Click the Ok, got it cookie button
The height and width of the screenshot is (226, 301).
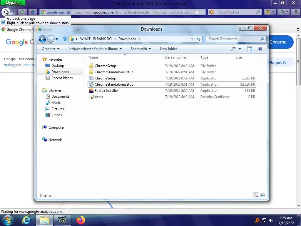coord(277,62)
